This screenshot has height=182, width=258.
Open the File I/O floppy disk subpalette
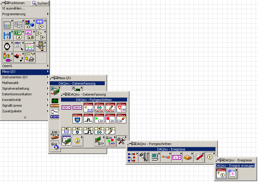point(8,35)
